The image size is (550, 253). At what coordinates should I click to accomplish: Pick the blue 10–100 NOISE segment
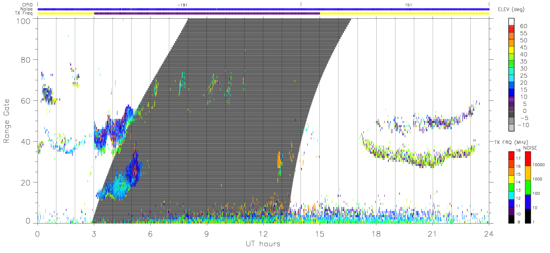(528, 201)
